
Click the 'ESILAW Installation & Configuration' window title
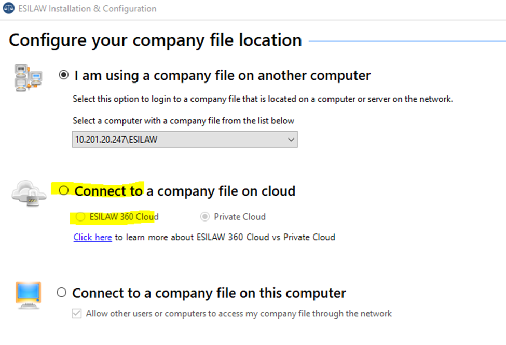(87, 9)
